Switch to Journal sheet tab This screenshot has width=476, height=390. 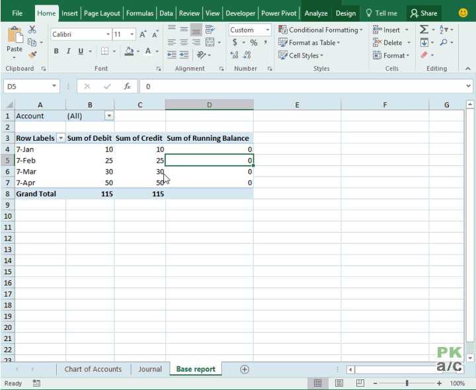coord(150,369)
